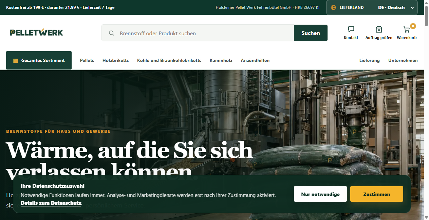
Task: Go to the Lieferung page
Action: coord(370,60)
